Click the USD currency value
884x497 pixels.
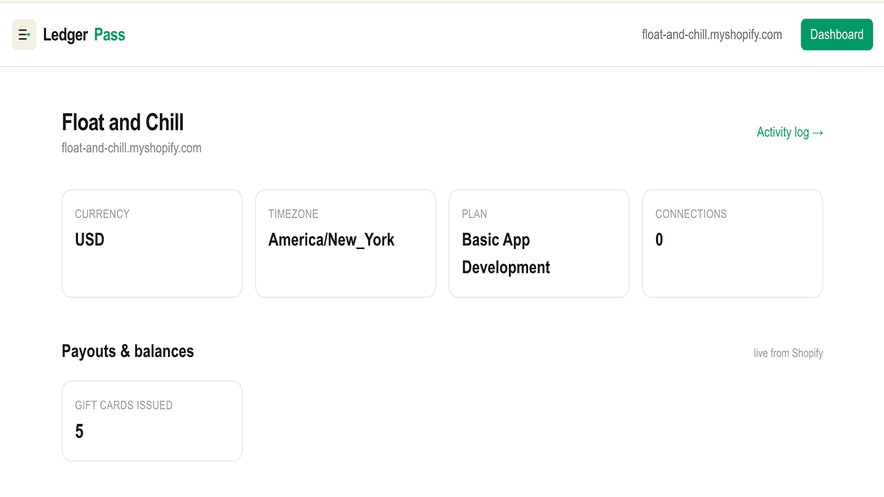coord(90,240)
